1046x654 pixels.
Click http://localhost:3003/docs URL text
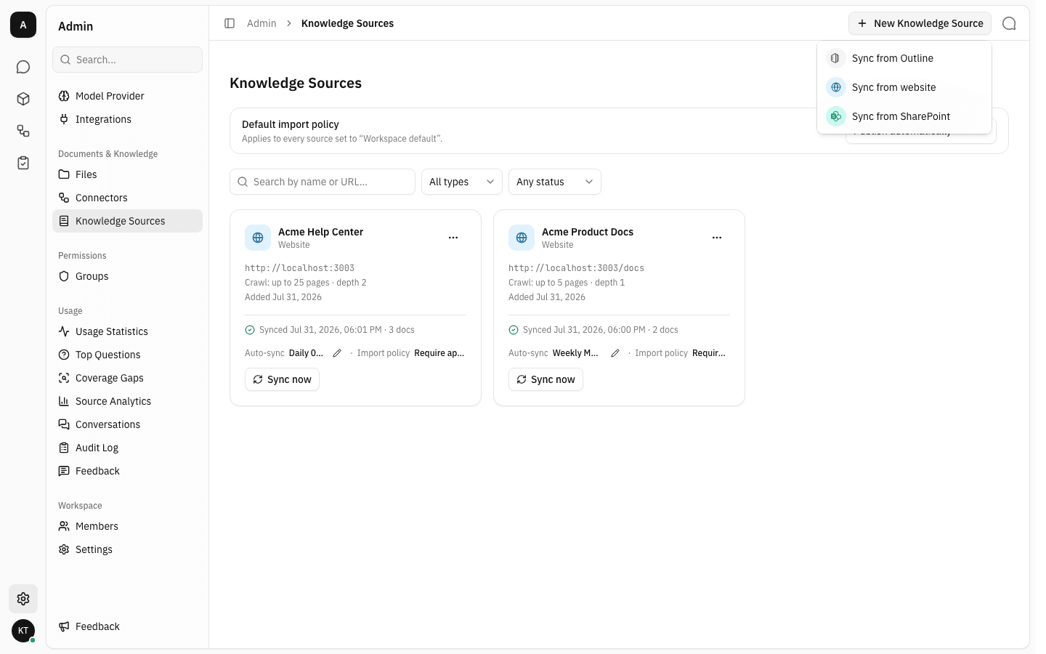(x=576, y=268)
